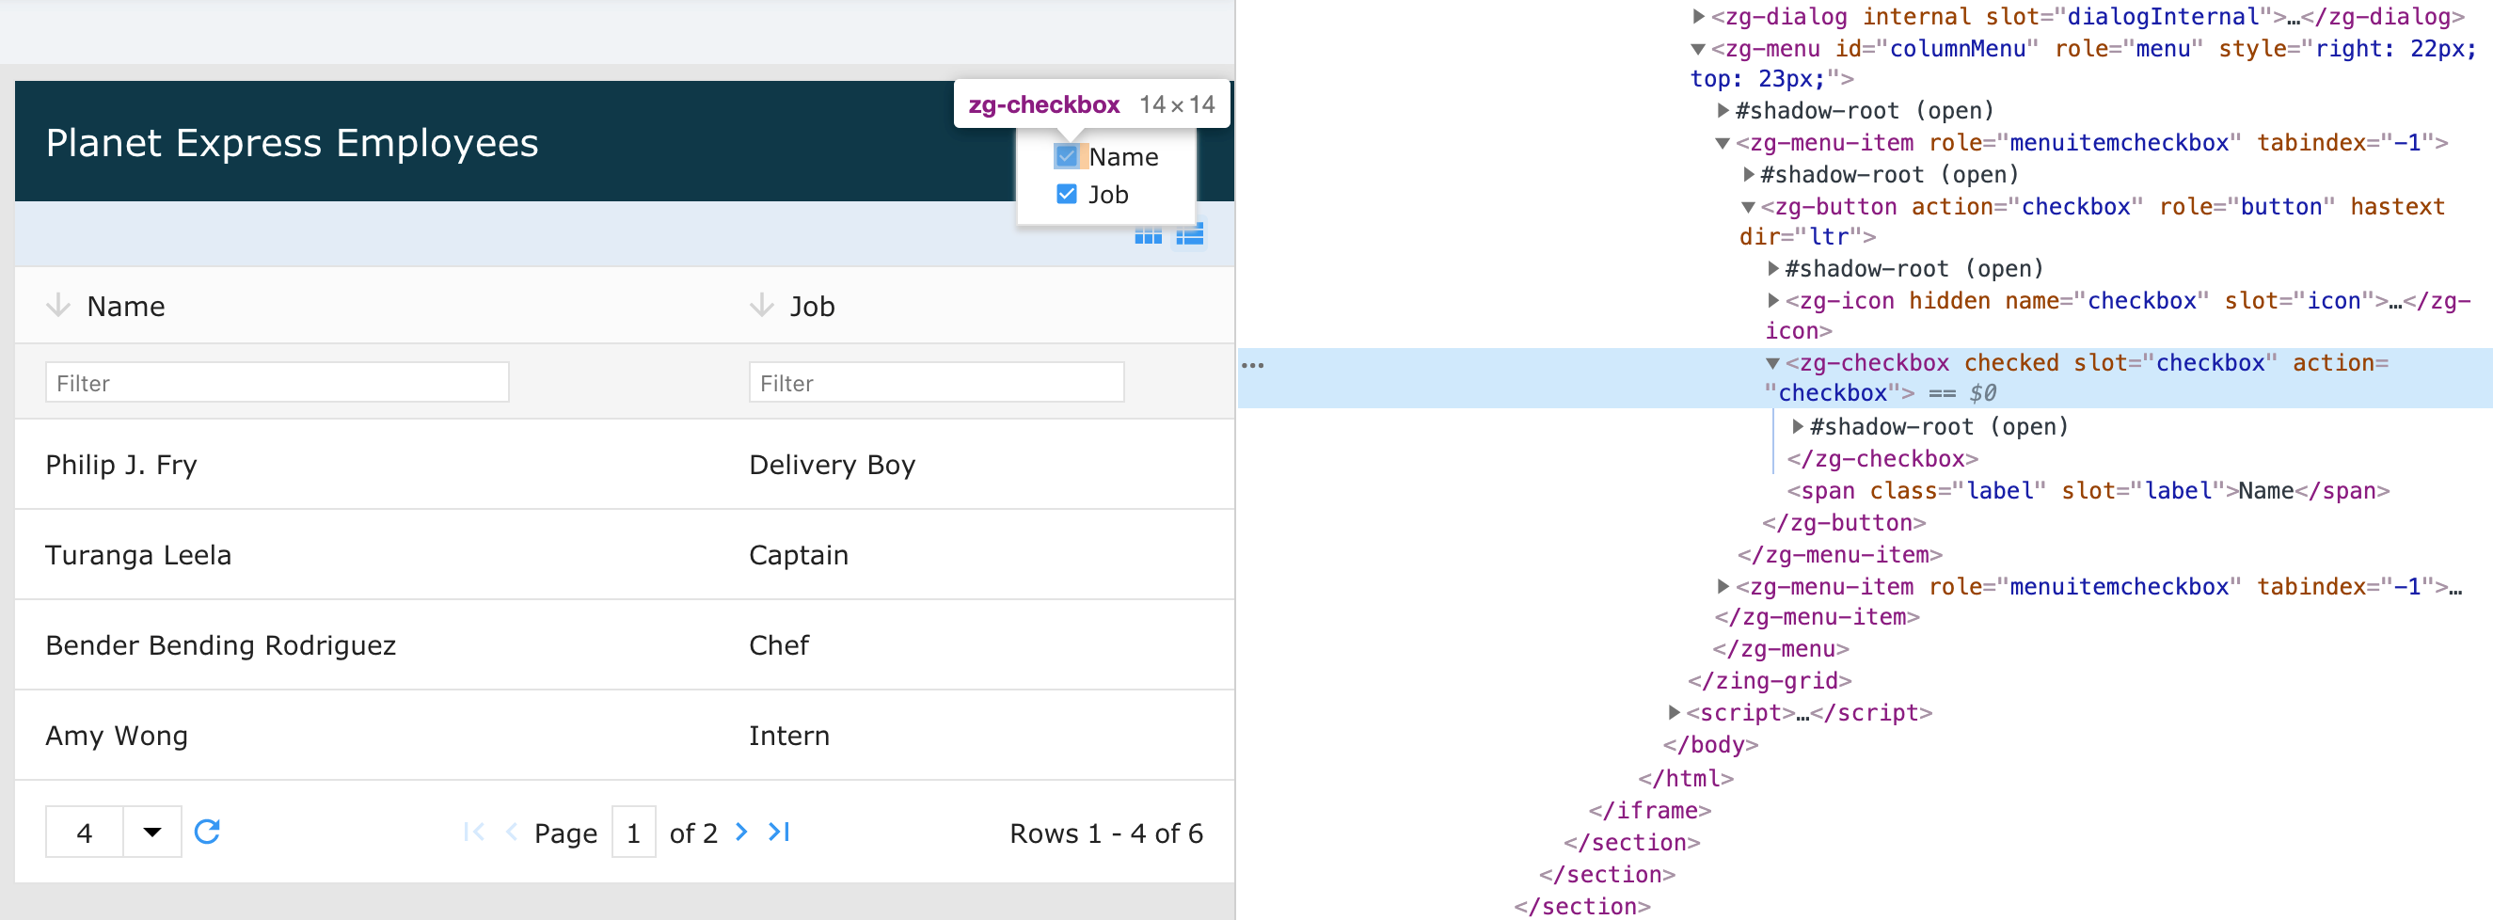Refresh the grid data
This screenshot has height=920, width=2493.
[207, 831]
